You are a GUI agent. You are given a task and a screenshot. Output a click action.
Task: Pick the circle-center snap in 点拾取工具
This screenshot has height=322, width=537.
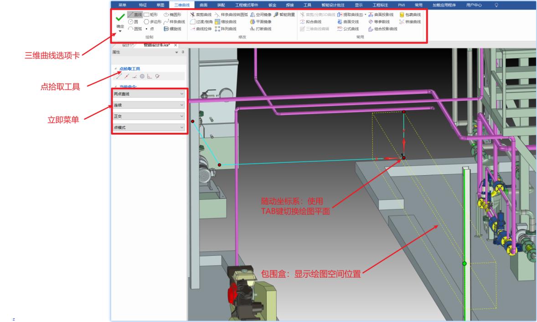pyautogui.click(x=142, y=77)
